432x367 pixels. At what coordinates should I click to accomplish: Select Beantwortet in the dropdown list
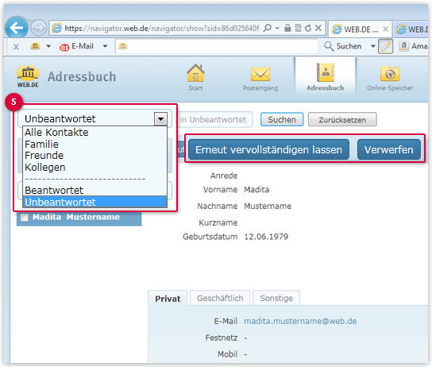[54, 190]
